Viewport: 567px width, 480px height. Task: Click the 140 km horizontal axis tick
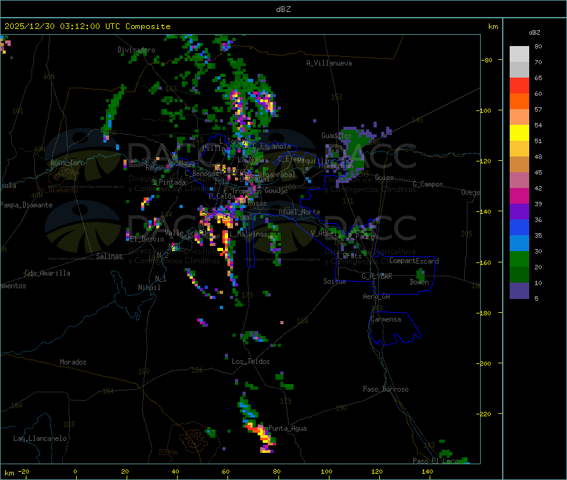[x=427, y=471]
